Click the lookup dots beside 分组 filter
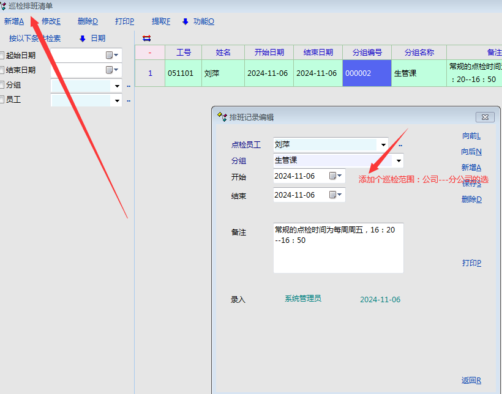This screenshot has height=394, width=502. pos(129,86)
